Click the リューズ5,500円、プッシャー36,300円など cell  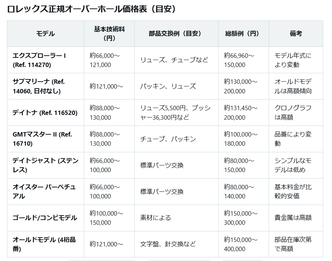click(x=176, y=113)
